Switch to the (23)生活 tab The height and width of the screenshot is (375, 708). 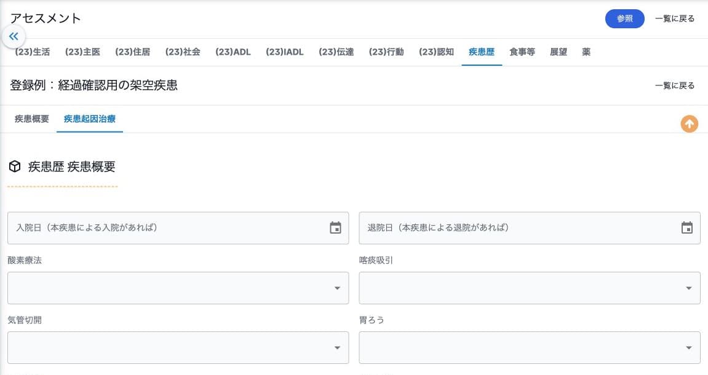(33, 52)
